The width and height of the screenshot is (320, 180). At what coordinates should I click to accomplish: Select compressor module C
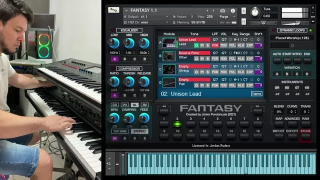click(134, 95)
